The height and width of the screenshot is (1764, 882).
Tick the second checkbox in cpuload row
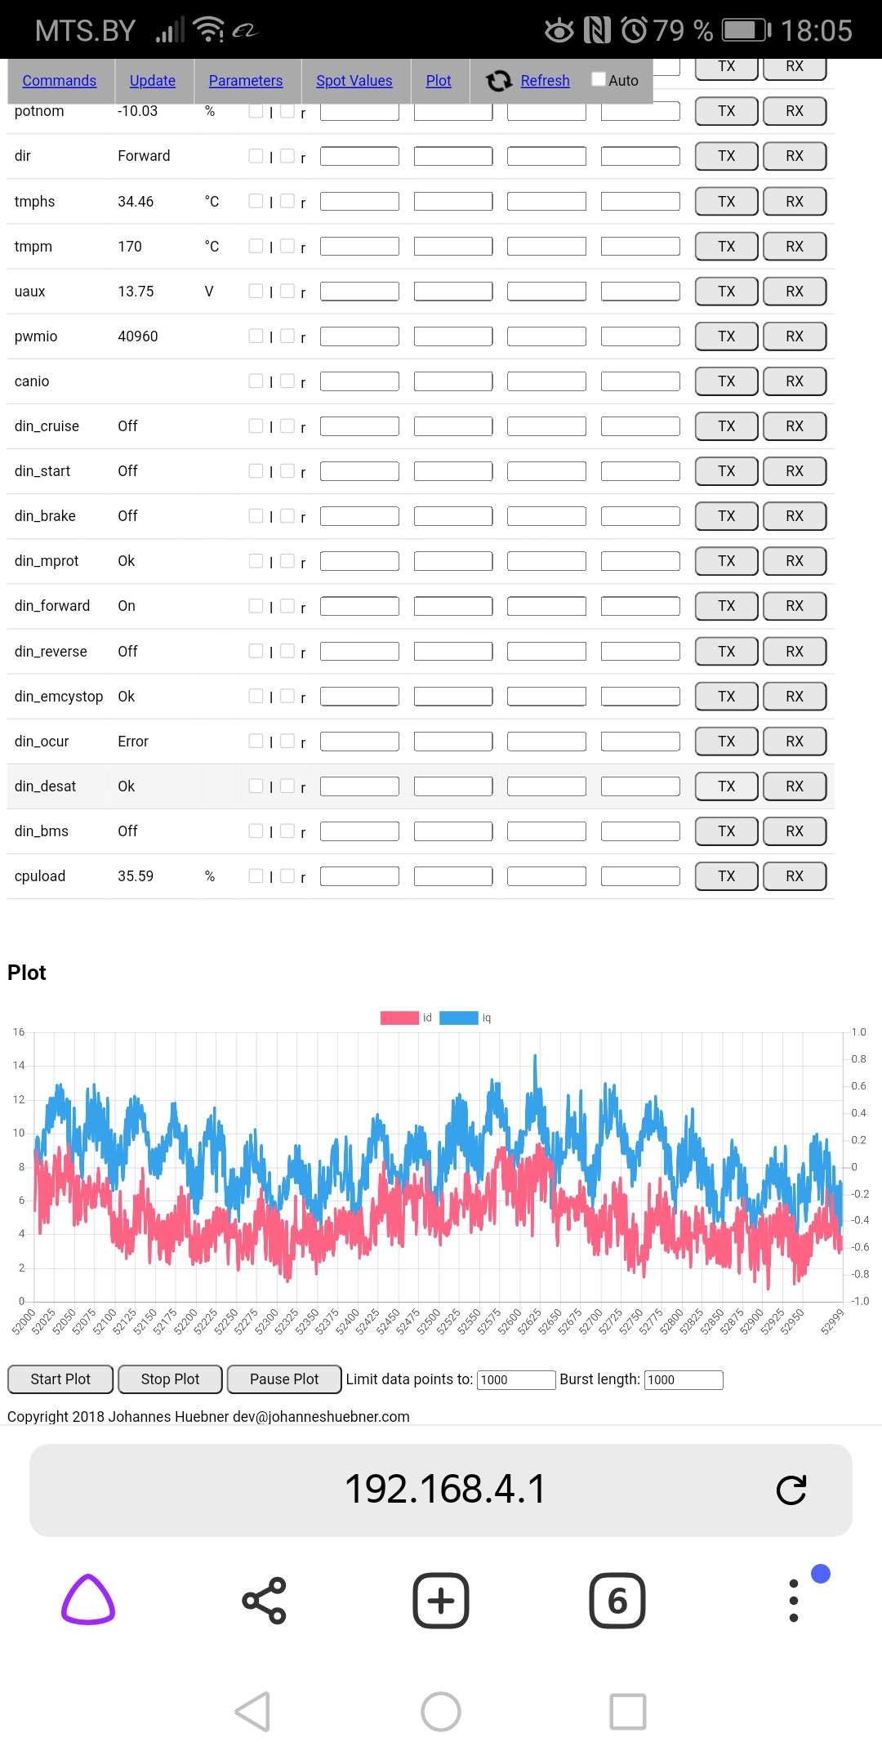(x=287, y=875)
